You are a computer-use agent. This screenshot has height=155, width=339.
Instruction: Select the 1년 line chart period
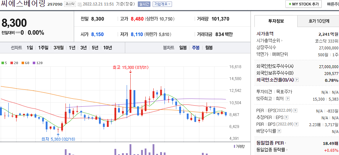tap(72, 48)
